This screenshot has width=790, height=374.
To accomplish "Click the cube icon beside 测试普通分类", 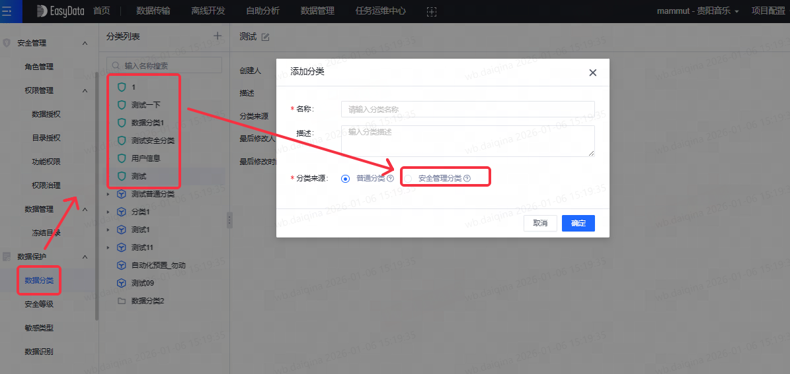I will 121,193.
